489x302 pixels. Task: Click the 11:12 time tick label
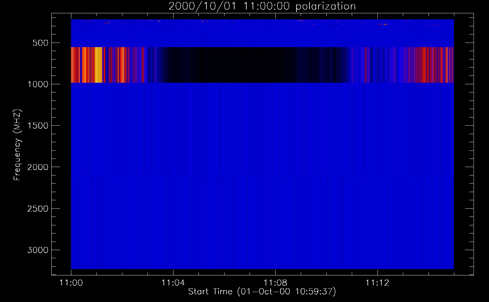(377, 283)
